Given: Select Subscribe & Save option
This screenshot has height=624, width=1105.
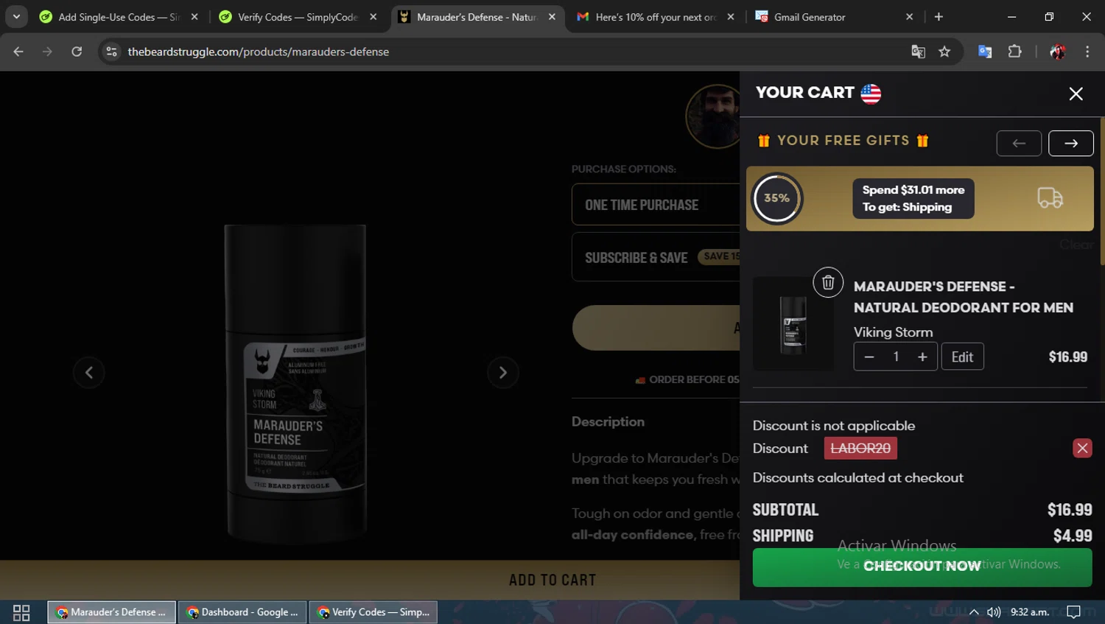Looking at the screenshot, I should (656, 257).
